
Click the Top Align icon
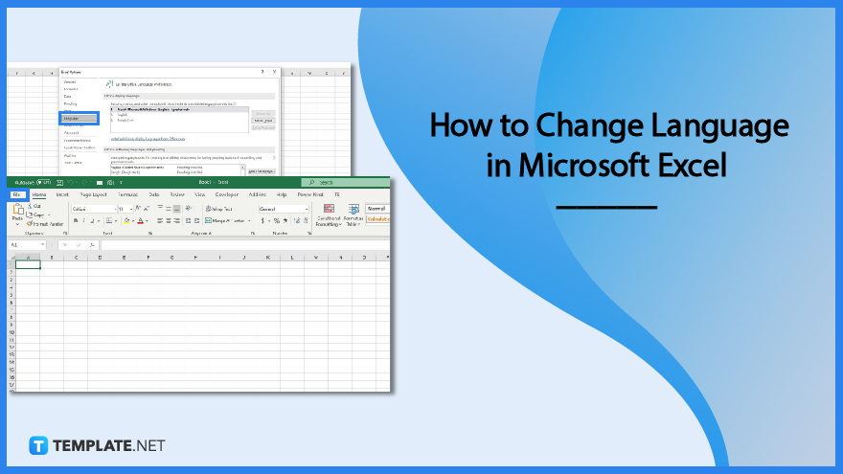160,209
